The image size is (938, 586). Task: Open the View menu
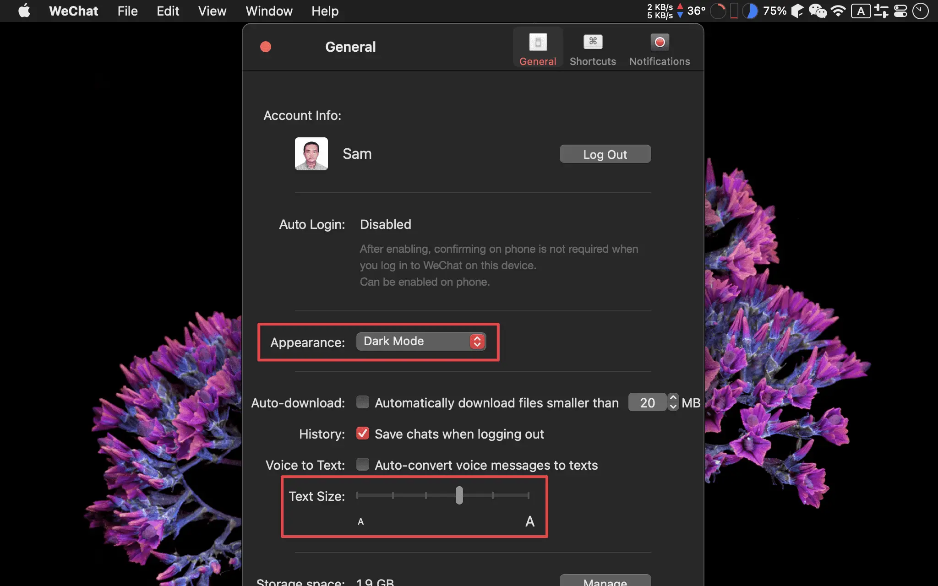click(212, 11)
